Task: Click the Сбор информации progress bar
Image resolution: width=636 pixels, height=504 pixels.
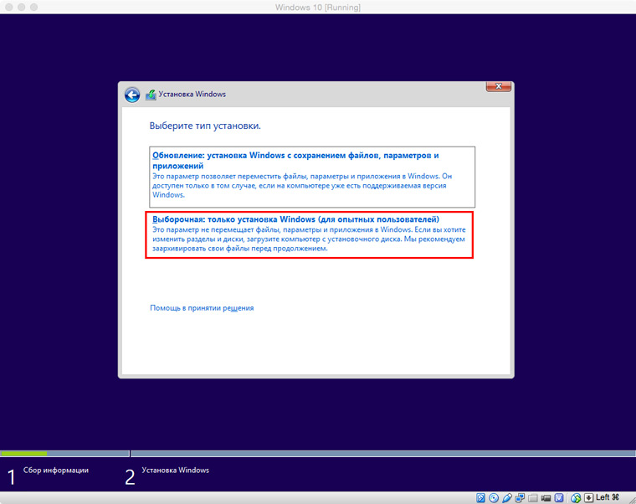Action: pos(64,453)
